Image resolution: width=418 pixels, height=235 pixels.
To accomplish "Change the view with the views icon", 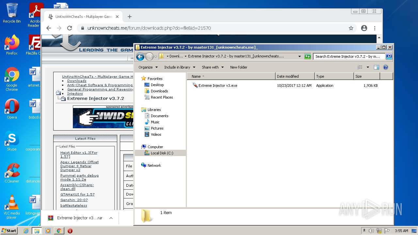I will click(x=360, y=67).
